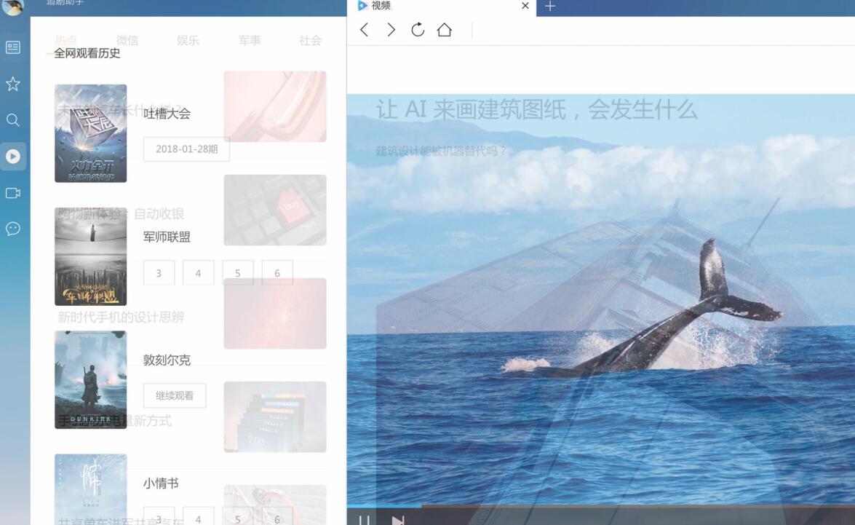Open a new tab with plus button
Image resolution: width=855 pixels, height=525 pixels.
[x=550, y=6]
